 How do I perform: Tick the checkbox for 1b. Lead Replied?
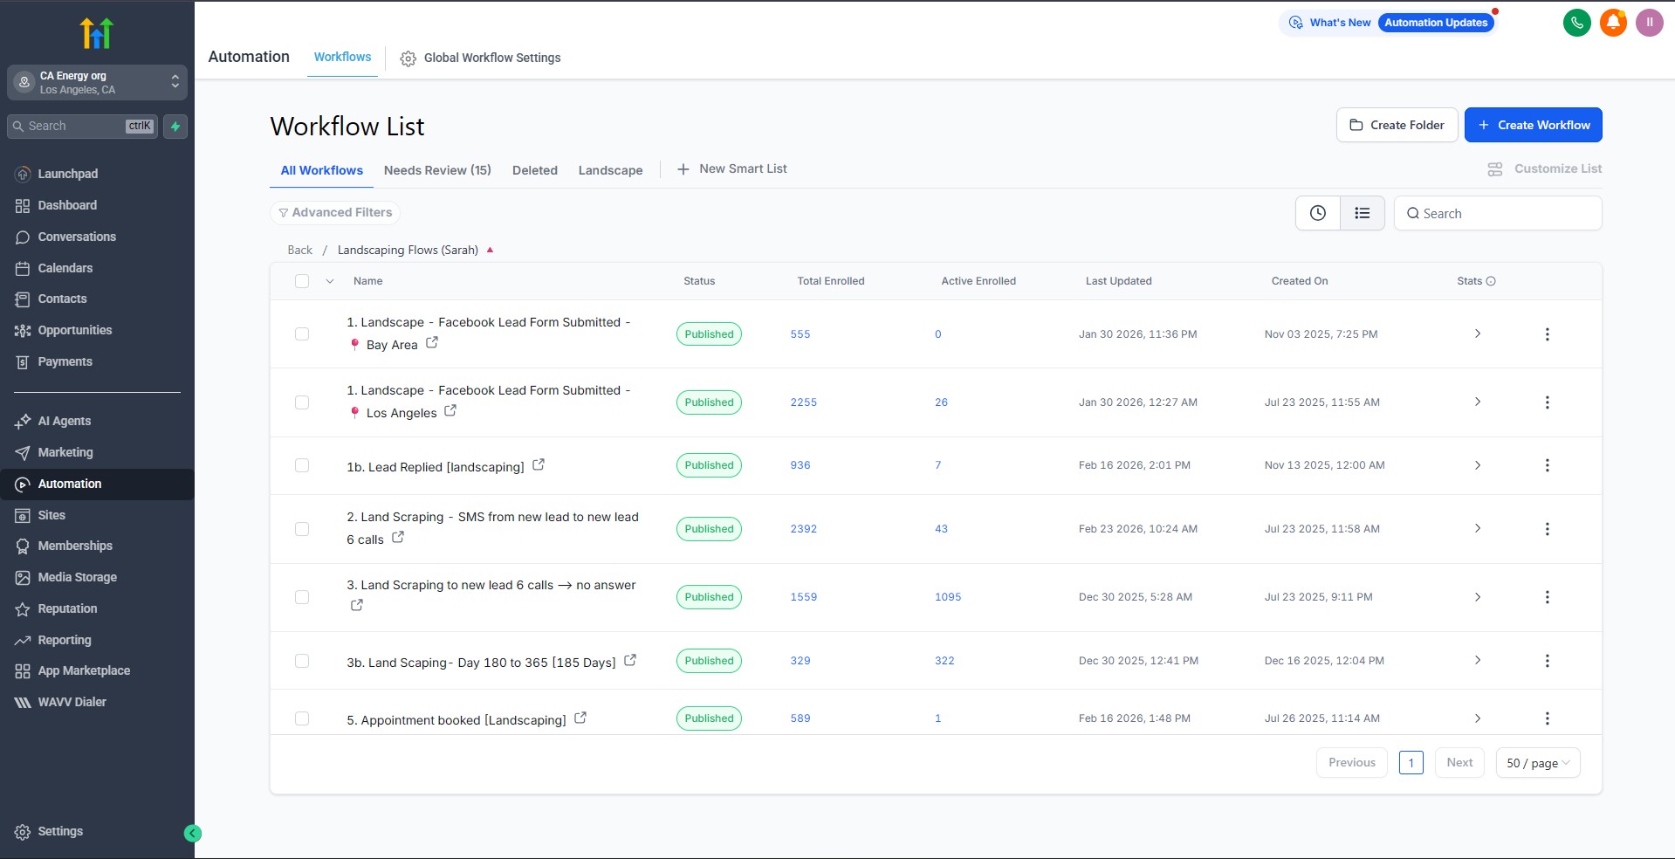[x=302, y=465]
